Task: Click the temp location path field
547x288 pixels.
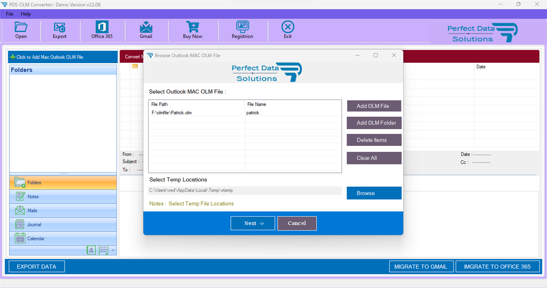Action: pos(244,190)
